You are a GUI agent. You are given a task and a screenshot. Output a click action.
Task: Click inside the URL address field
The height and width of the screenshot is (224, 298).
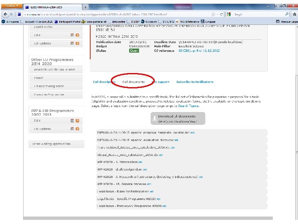(x=116, y=15)
